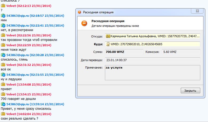Image resolution: width=208 pixels, height=122 pixels.
Task: Click the message так прозвони тогда чтоб отправили
Action: click(x=29, y=40)
